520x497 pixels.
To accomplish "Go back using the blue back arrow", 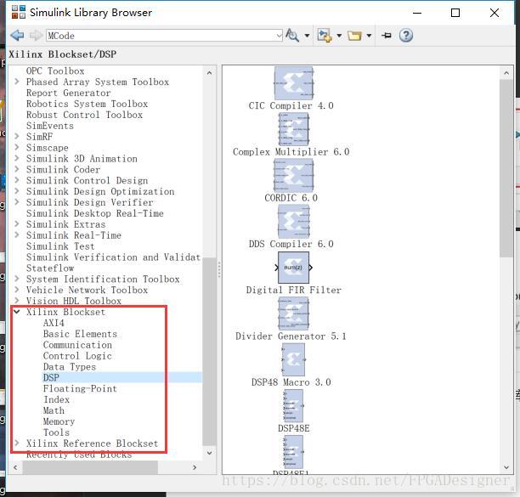I will point(17,35).
